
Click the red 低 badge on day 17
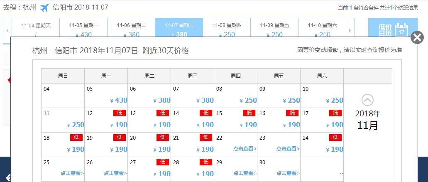[x=335, y=113]
